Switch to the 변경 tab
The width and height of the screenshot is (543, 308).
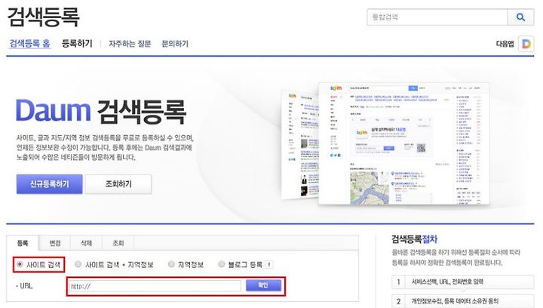point(55,243)
